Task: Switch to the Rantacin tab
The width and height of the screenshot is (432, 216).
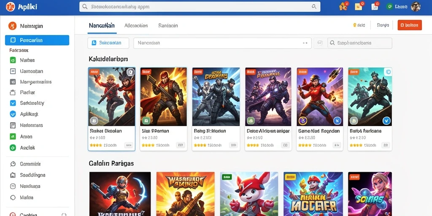Action: pos(168,26)
